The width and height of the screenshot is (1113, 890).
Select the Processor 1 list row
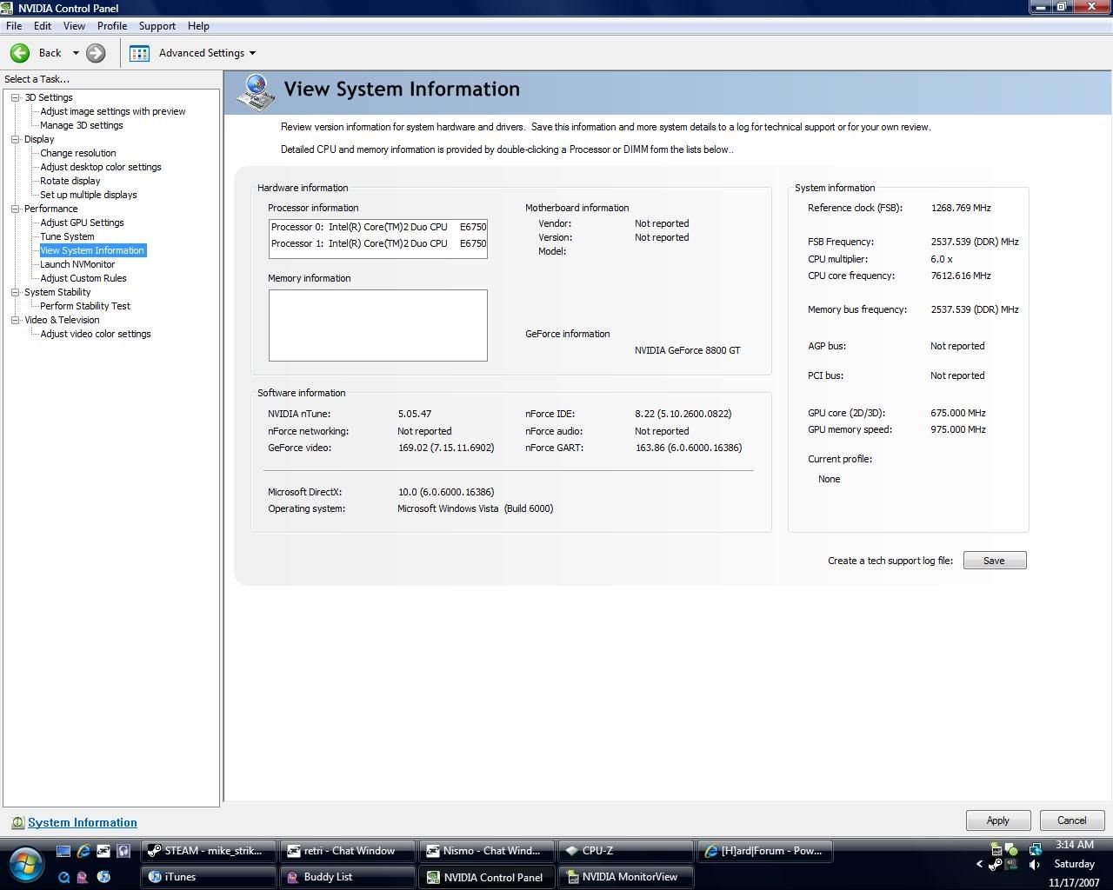pos(378,243)
